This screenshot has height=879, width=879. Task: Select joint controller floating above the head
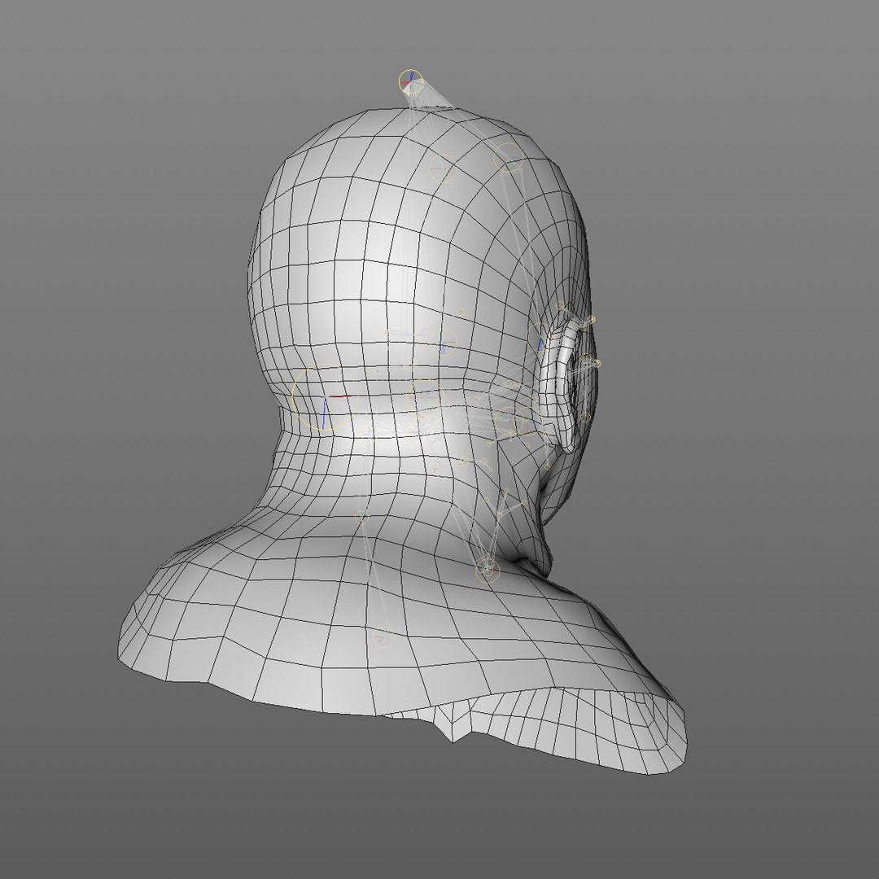[x=410, y=82]
